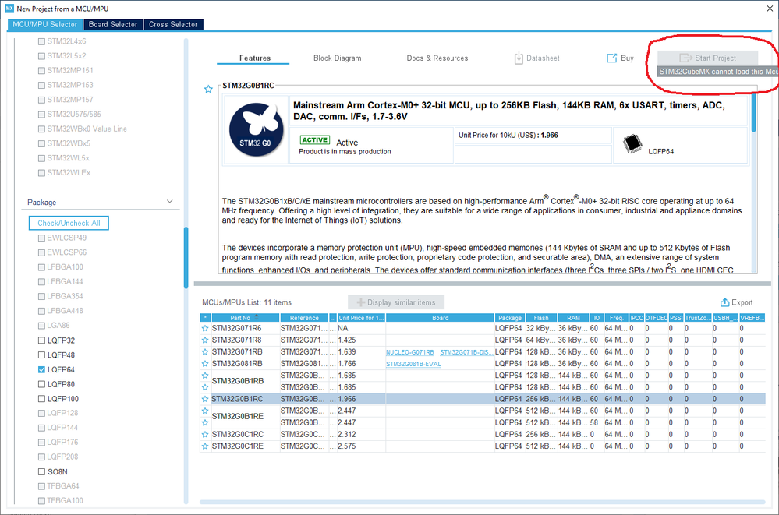Check the LQFP48 package checkbox
The image size is (779, 515).
[x=42, y=355]
